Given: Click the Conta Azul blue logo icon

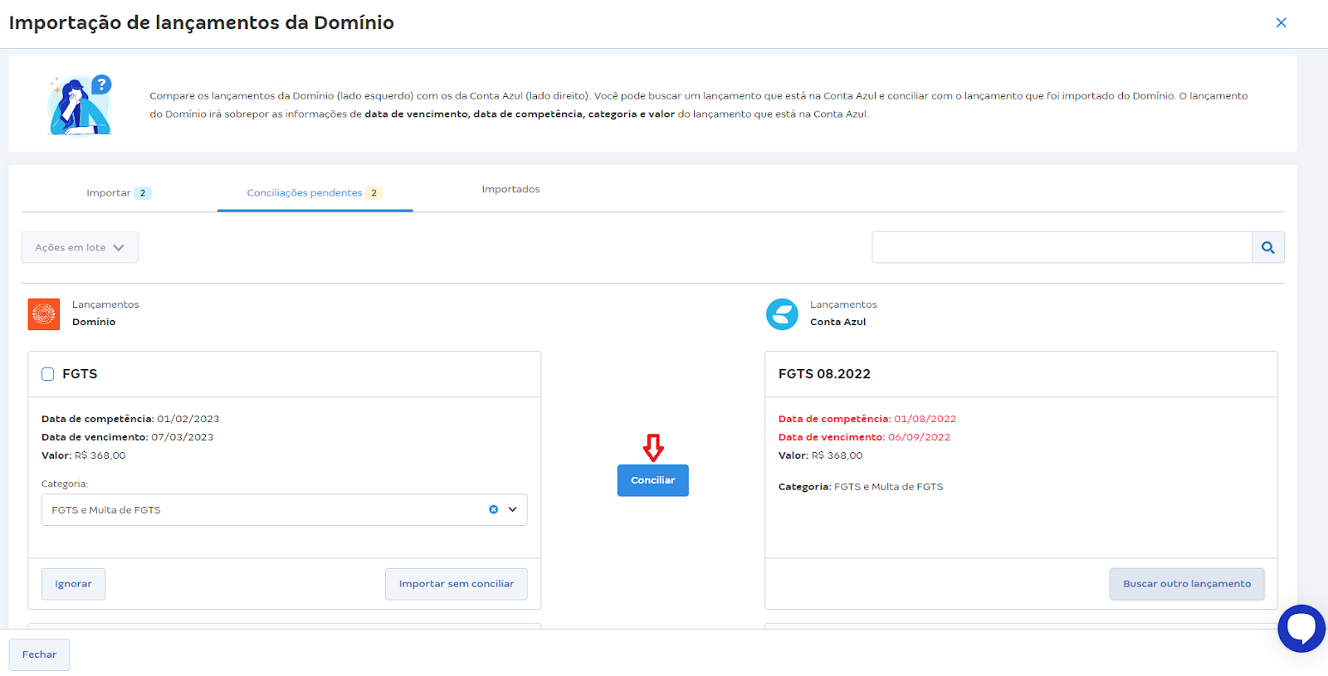Looking at the screenshot, I should (782, 314).
